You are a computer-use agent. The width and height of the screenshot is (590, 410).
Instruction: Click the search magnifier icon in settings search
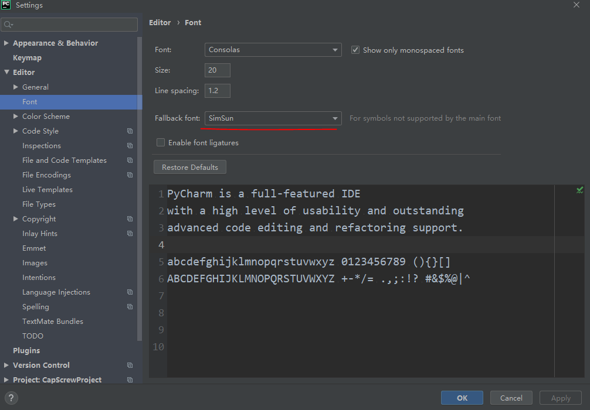pyautogui.click(x=8, y=25)
